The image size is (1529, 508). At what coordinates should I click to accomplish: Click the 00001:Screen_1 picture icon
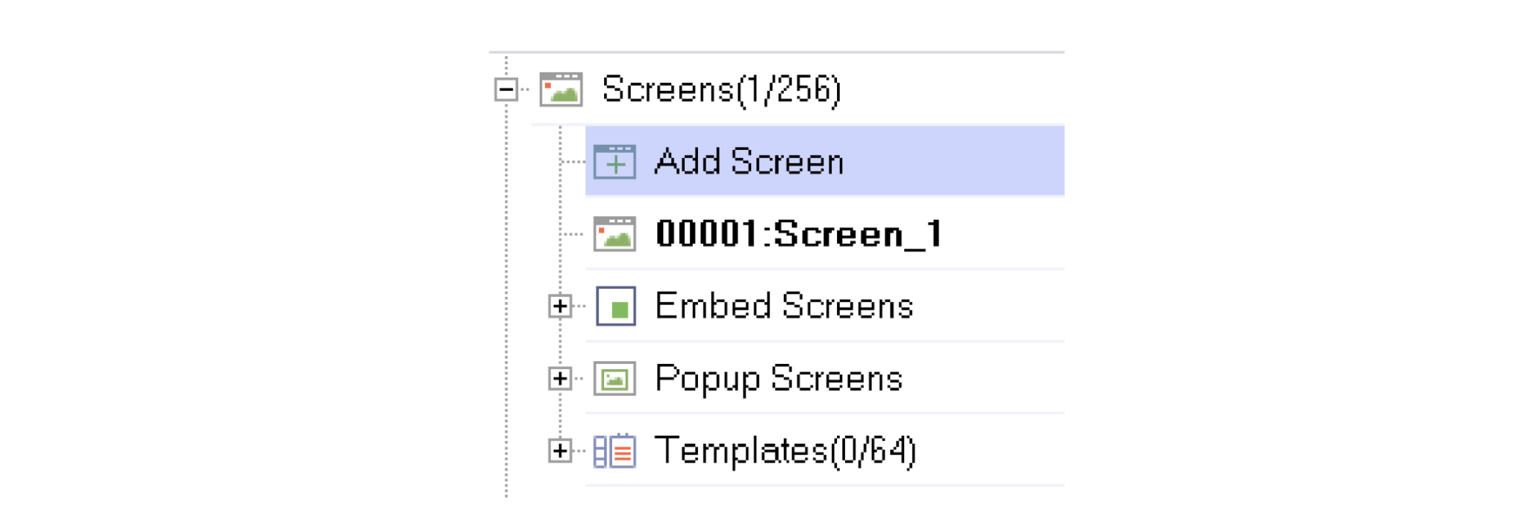[614, 234]
